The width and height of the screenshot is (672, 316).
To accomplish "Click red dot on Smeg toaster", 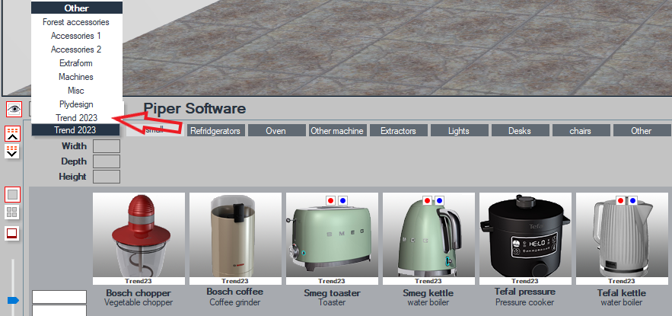I will pos(330,200).
